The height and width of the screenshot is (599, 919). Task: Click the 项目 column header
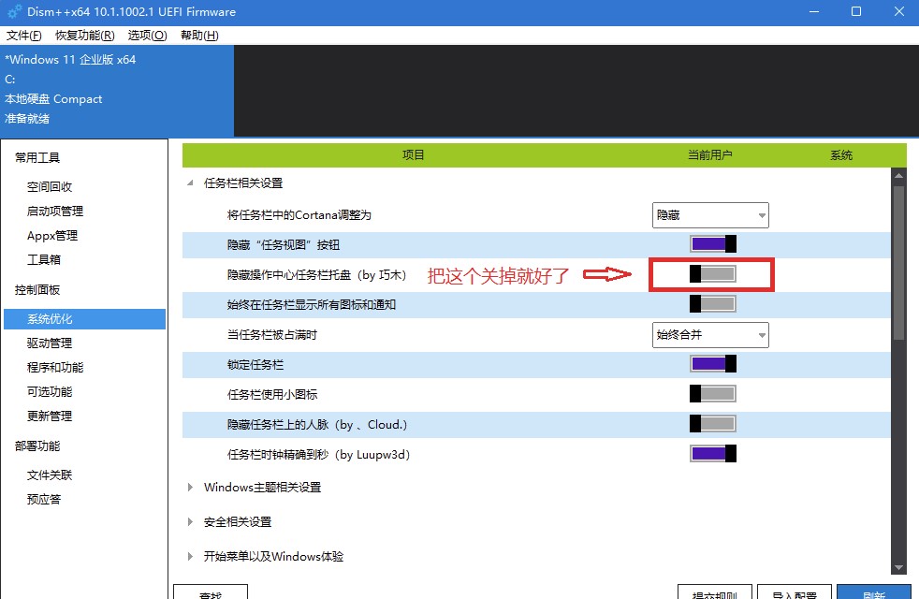pyautogui.click(x=414, y=154)
